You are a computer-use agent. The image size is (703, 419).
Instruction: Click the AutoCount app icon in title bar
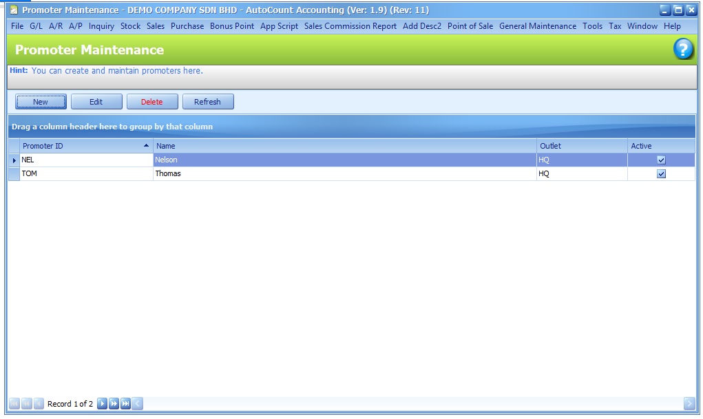14,10
